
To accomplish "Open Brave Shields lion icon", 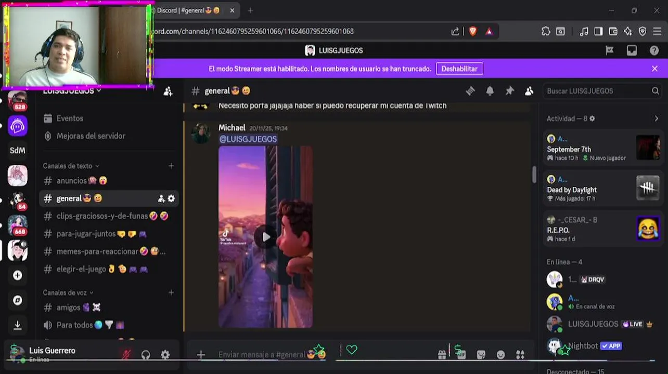I will (x=472, y=31).
